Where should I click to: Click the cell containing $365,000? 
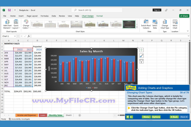[37, 91]
